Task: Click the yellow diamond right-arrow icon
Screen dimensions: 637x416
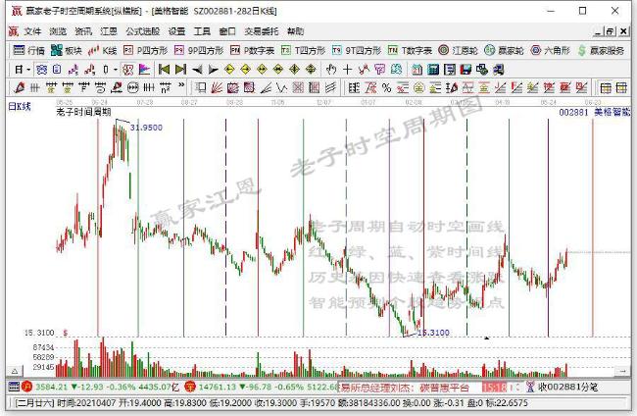Action: (x=246, y=70)
